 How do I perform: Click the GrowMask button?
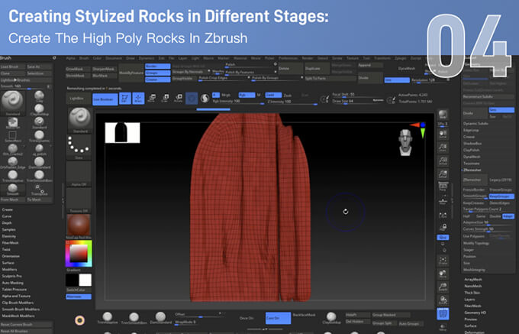[78, 70]
